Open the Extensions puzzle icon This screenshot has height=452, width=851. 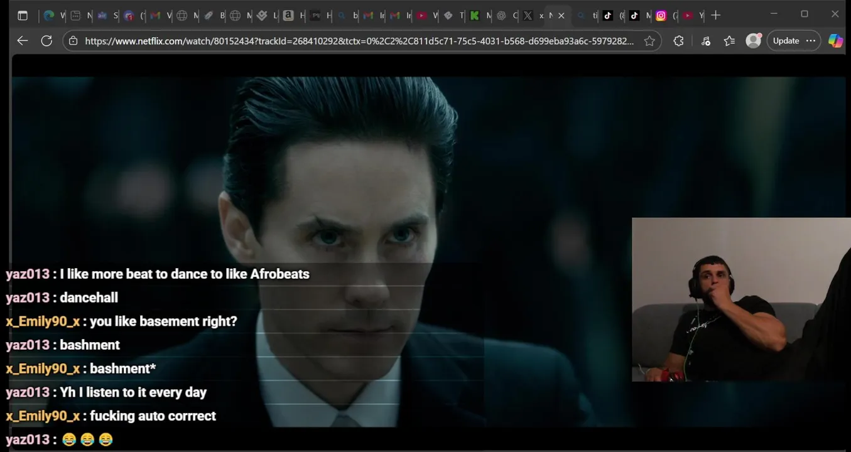point(678,41)
